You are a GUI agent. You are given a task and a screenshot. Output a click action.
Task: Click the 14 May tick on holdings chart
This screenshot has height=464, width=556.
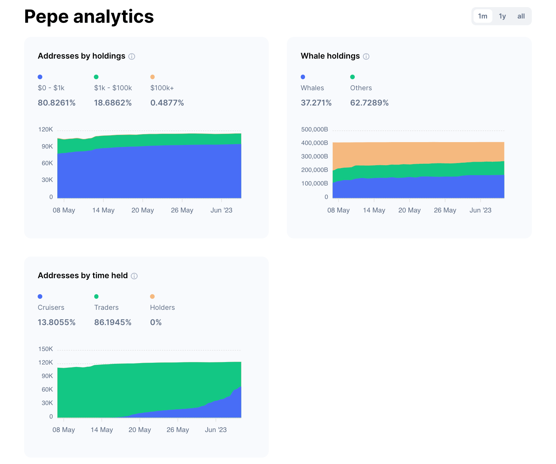point(103,210)
